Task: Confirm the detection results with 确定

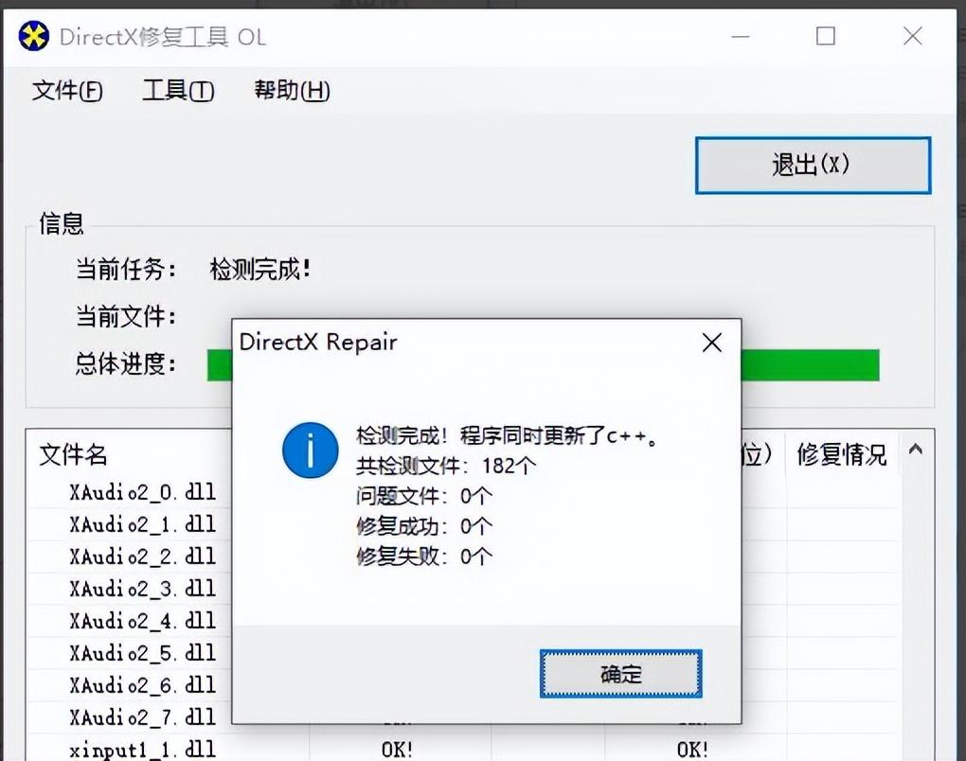Action: (620, 674)
